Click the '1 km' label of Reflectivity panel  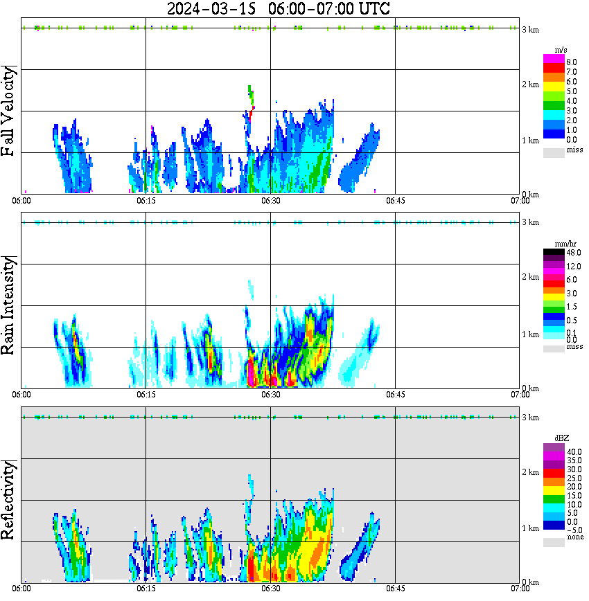click(530, 529)
